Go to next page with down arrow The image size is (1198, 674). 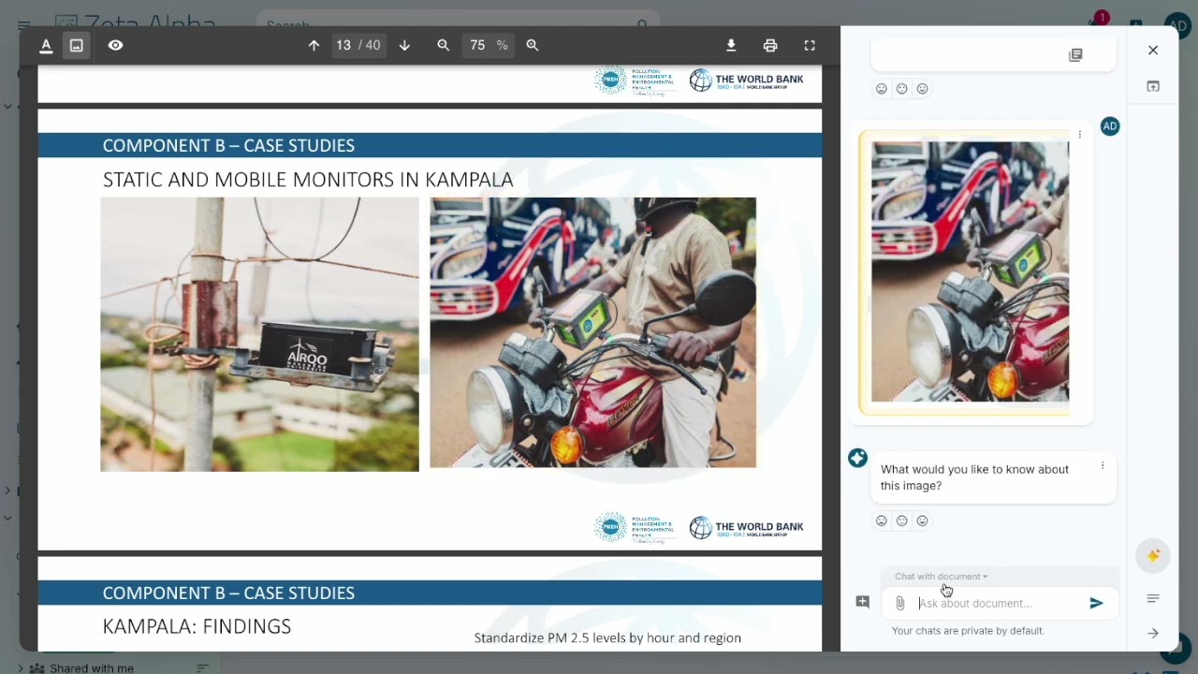click(x=404, y=45)
